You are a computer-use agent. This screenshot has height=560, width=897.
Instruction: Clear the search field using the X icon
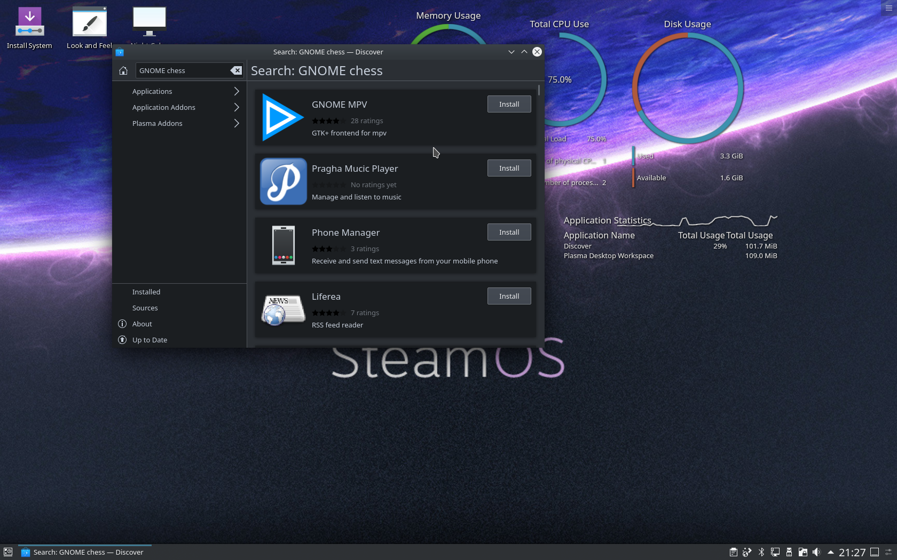point(237,70)
